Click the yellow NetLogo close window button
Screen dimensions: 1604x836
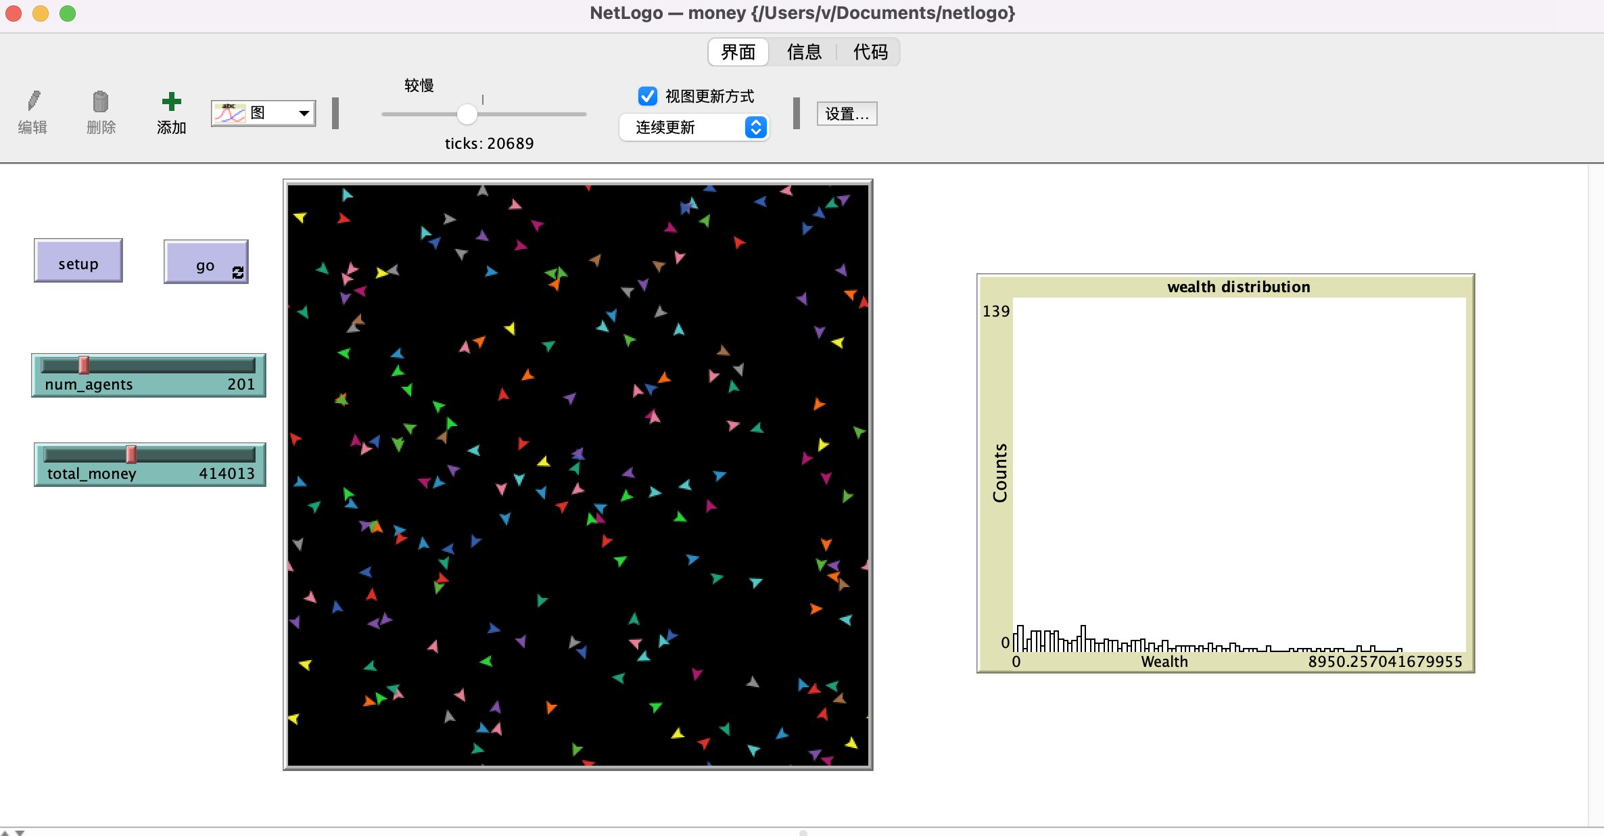tap(40, 13)
